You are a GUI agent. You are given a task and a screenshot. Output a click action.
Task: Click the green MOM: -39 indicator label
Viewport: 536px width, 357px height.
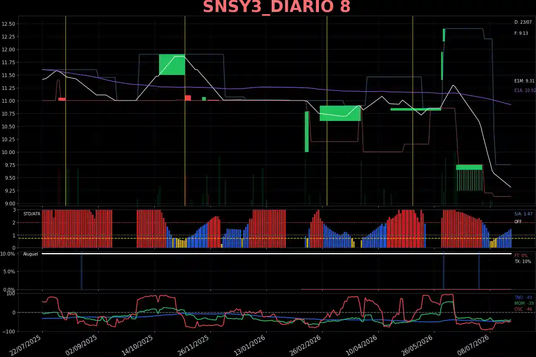tap(524, 303)
